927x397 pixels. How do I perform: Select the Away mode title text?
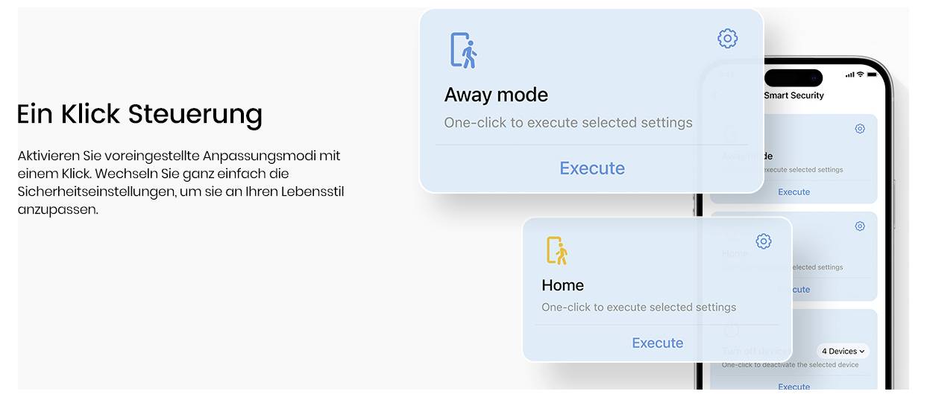coord(496,95)
